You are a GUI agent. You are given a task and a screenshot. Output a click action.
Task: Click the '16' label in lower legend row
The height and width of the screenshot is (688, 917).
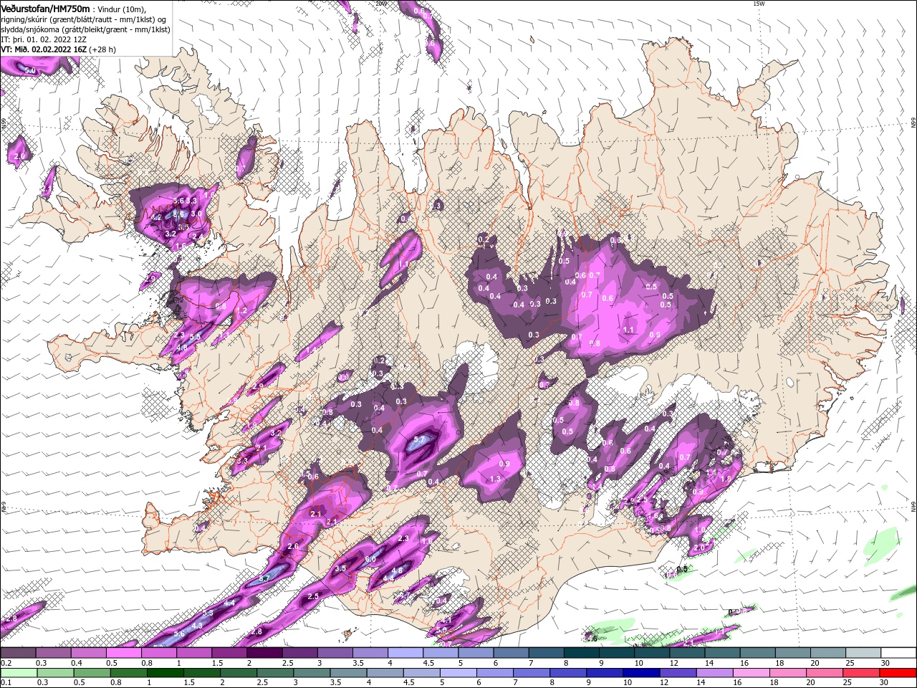click(x=739, y=683)
